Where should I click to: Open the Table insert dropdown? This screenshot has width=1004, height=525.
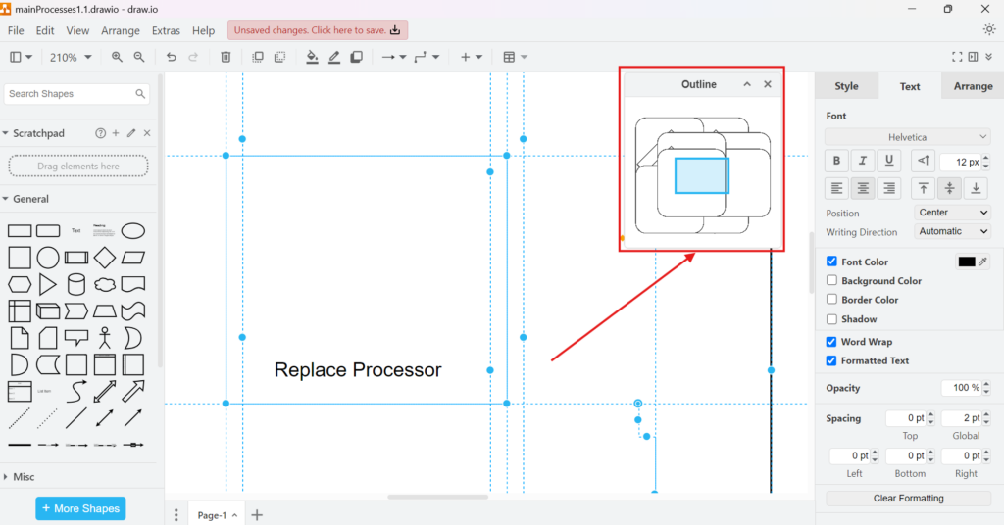(x=515, y=57)
